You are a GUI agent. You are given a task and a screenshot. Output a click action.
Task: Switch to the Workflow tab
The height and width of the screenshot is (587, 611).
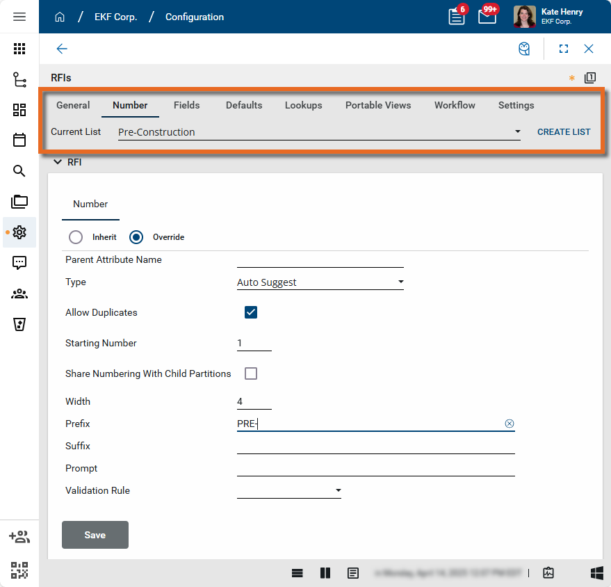455,105
